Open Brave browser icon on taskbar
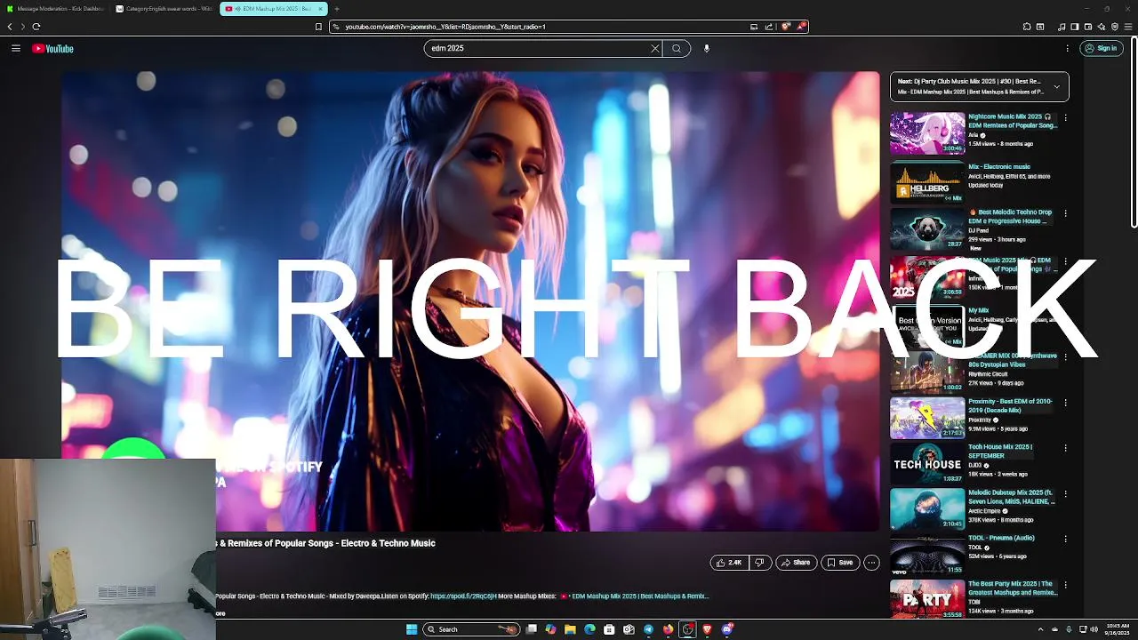 tap(708, 629)
